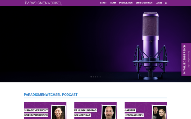
Task: Click the Login | Registrierung side link
Action: click(189, 60)
